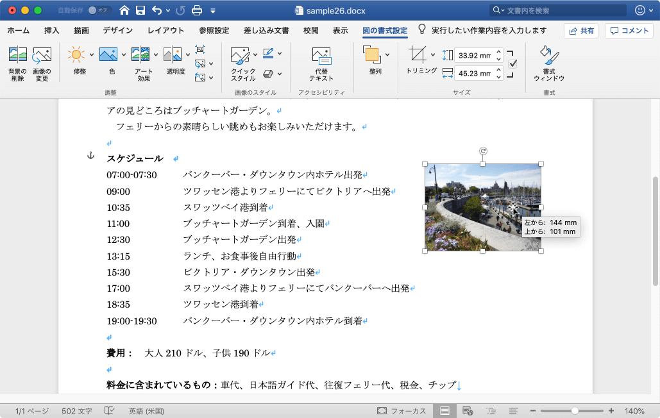Click the 文書内を検索 search field
660x418 pixels.
[564, 10]
